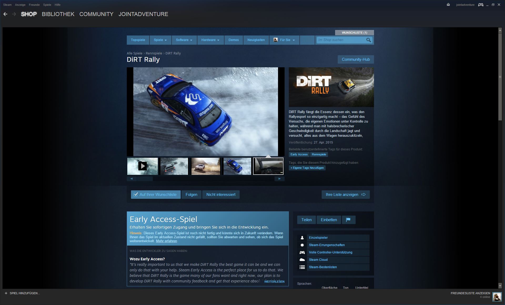Click the avatar icon beside Für Sie
This screenshot has width=505, height=305.
click(275, 40)
